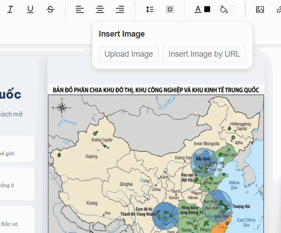Viewport: 281px width, 233px height.
Task: Open the padding/margin box tool
Action: (169, 9)
